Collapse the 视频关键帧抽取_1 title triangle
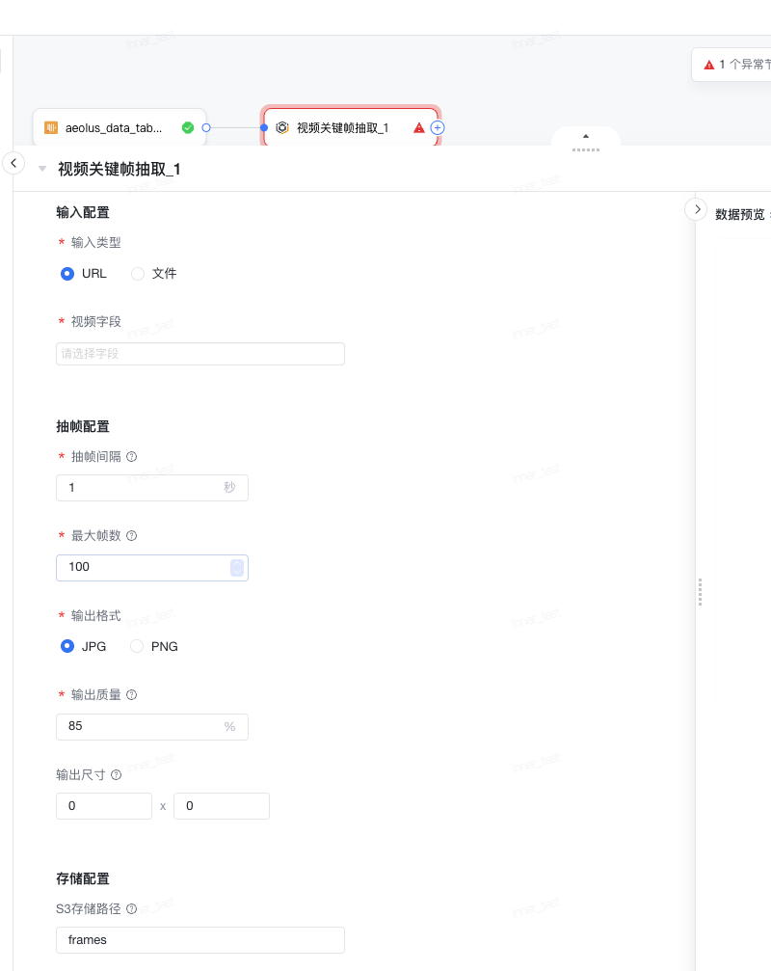 pyautogui.click(x=42, y=170)
